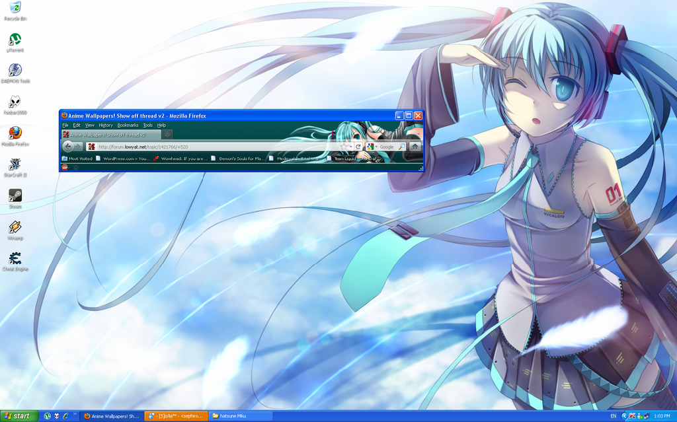The width and height of the screenshot is (677, 422).
Task: Click the Firefox window title bar text
Action: pyautogui.click(x=137, y=116)
